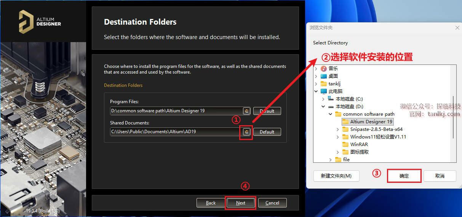Select the tanklj folder icon

point(324,84)
